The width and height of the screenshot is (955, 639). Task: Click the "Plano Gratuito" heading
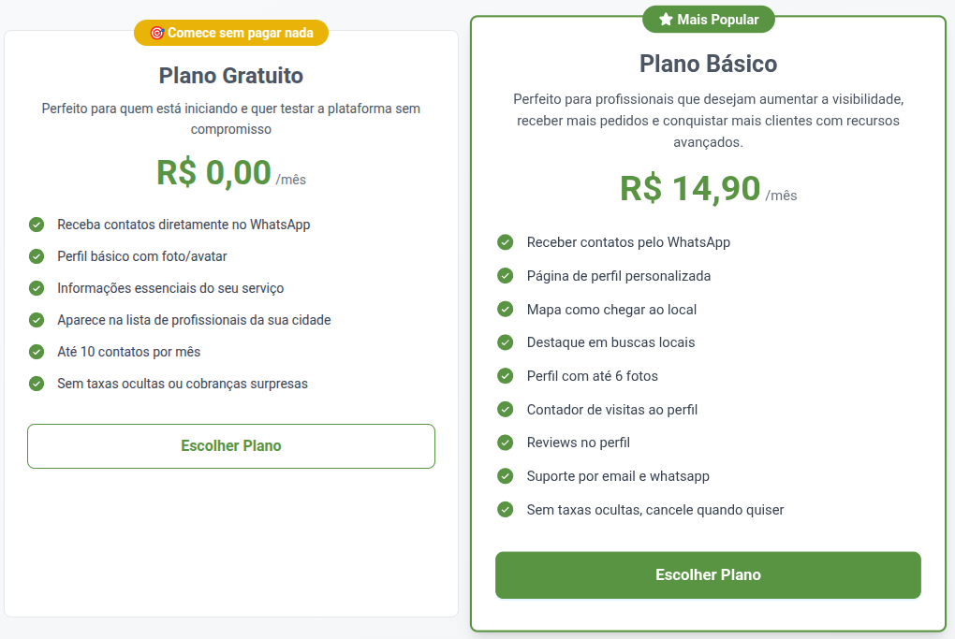click(231, 75)
